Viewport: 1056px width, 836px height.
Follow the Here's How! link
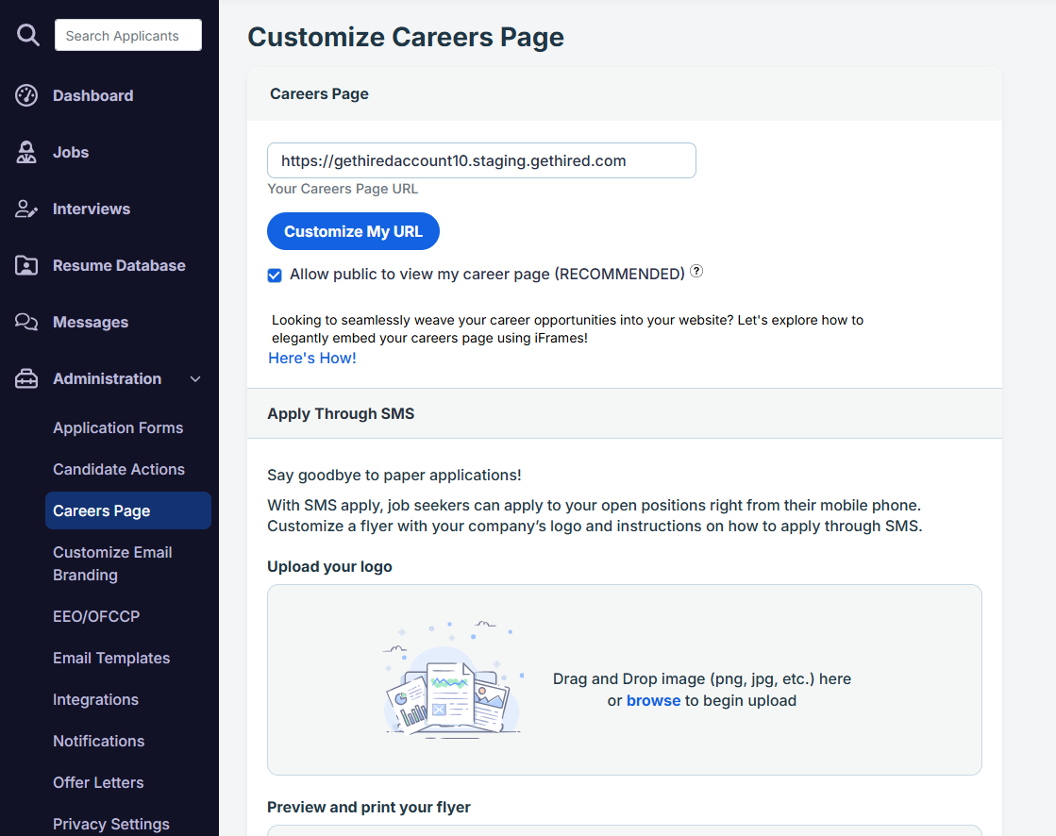pyautogui.click(x=311, y=359)
